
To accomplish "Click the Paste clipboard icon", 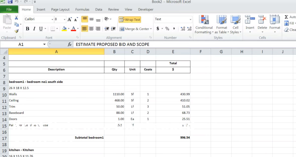I will (7, 20).
